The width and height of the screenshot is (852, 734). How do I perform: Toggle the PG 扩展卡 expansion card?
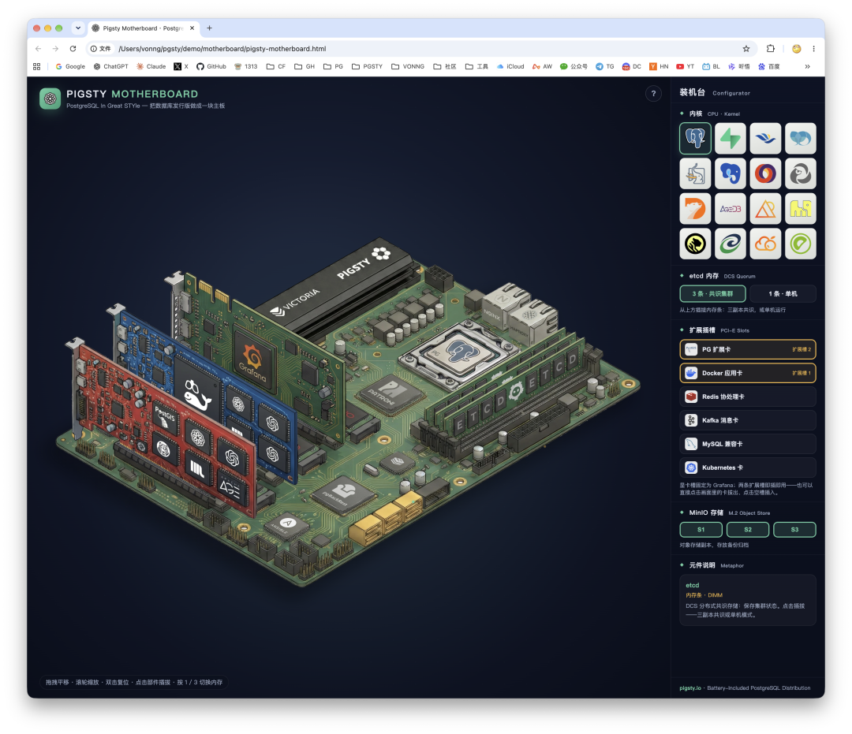(x=748, y=349)
